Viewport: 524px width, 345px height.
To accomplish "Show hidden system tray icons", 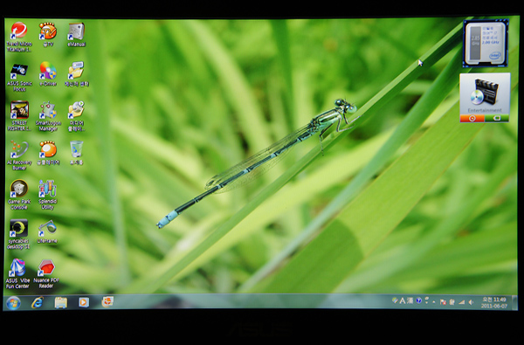I will coord(434,302).
